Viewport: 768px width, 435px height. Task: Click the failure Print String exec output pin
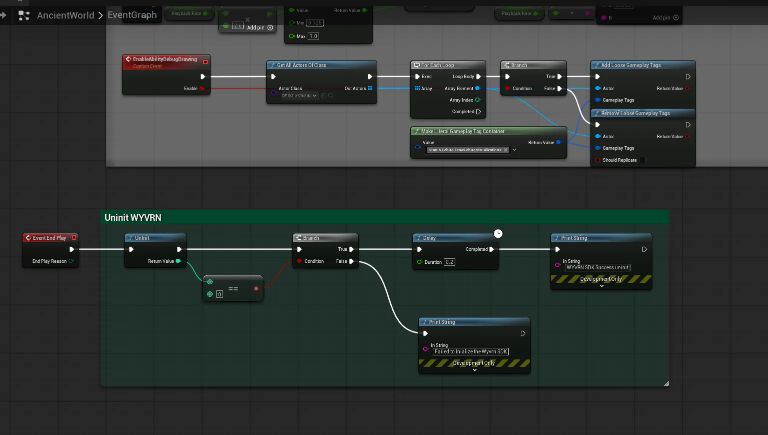coord(523,333)
